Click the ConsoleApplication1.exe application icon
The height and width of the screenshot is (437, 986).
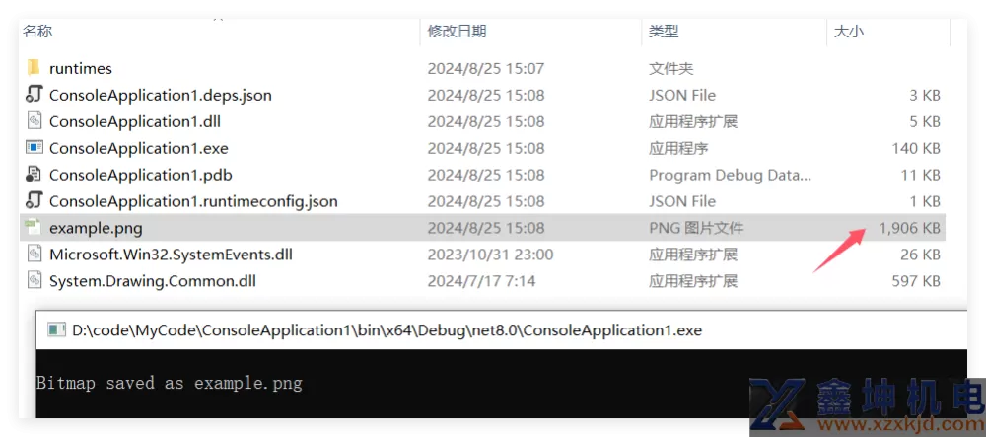(x=34, y=148)
